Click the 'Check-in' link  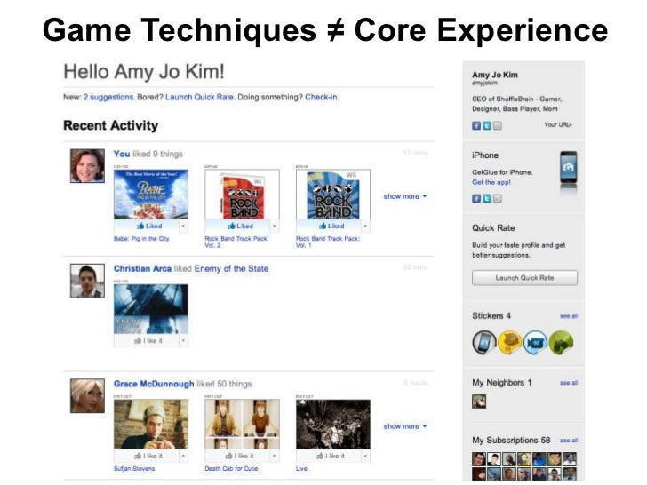coord(321,98)
